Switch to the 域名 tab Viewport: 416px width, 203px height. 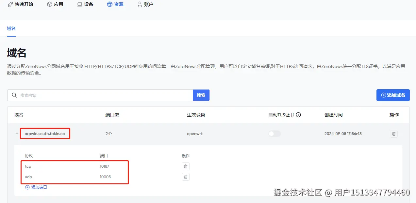[x=11, y=28]
